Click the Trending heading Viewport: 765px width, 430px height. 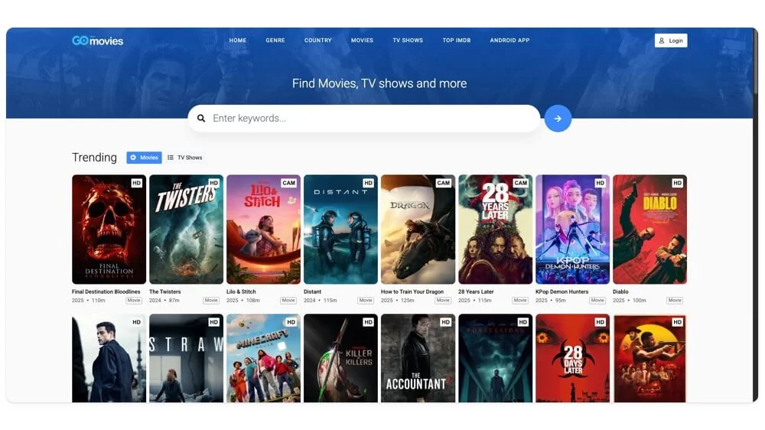click(95, 158)
